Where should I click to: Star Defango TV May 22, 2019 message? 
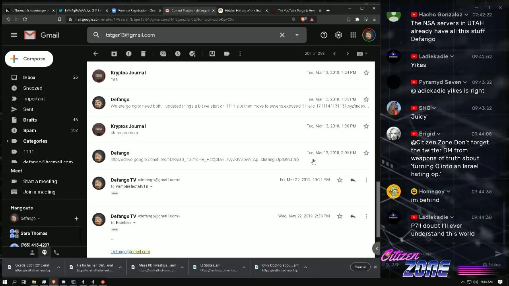click(x=340, y=216)
